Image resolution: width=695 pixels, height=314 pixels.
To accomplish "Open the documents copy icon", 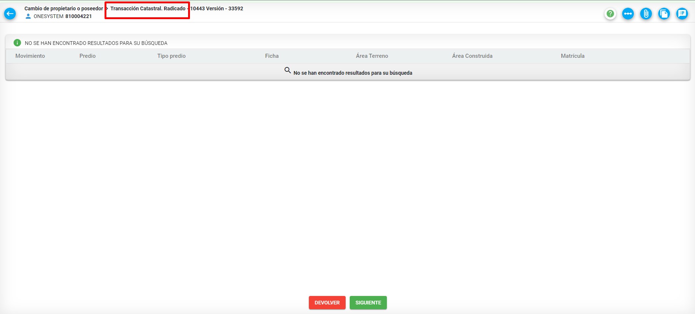I will coord(664,14).
